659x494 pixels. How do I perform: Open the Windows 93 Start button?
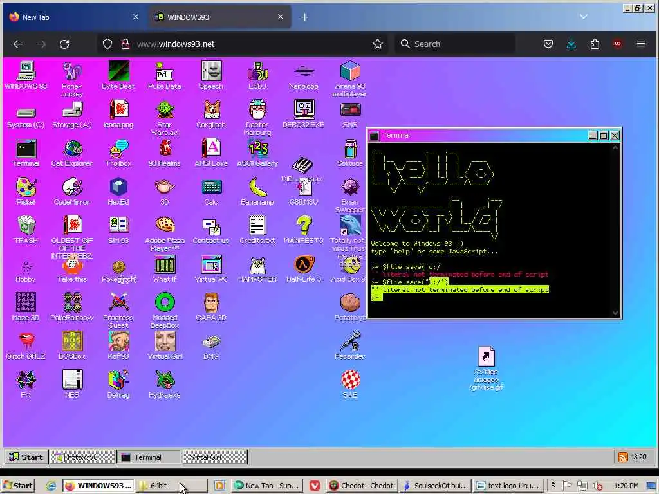(x=26, y=457)
